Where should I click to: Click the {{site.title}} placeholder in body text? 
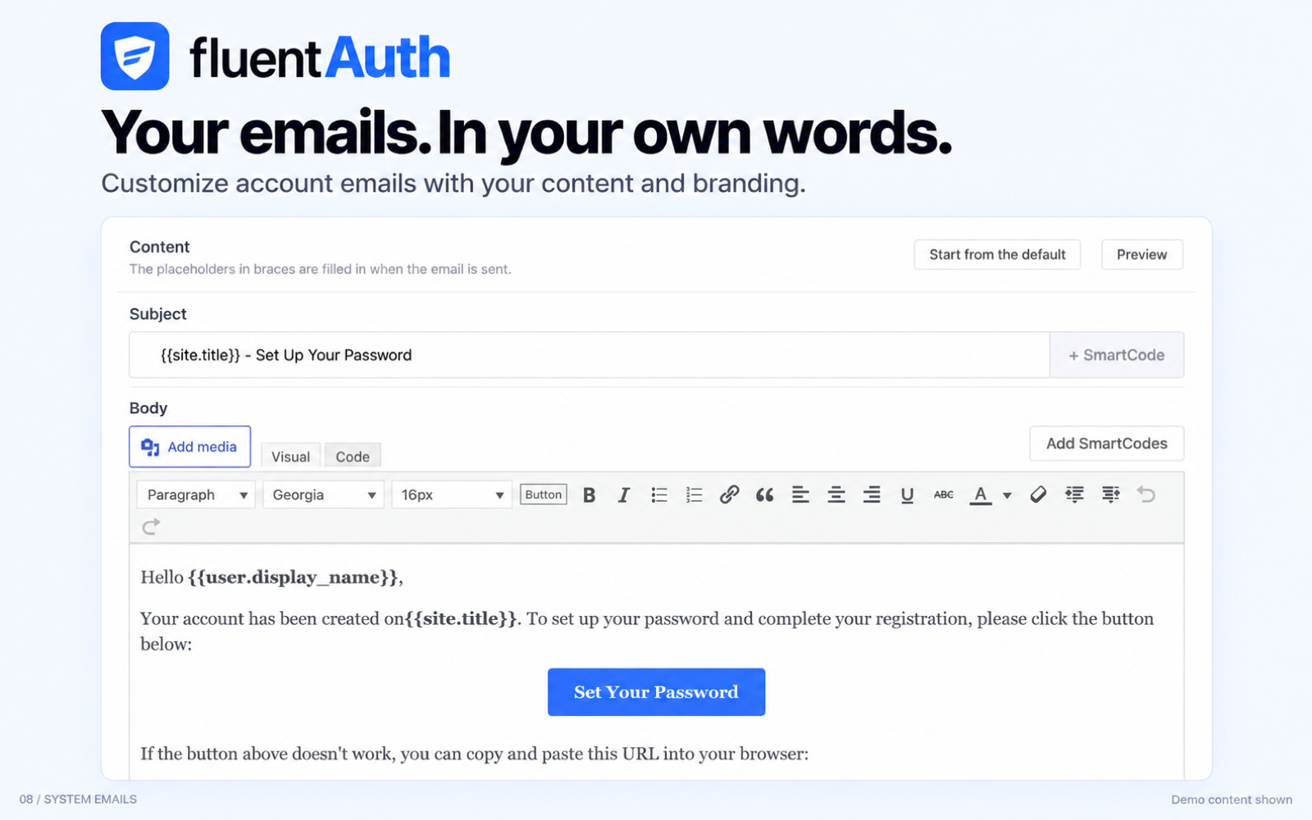point(462,618)
